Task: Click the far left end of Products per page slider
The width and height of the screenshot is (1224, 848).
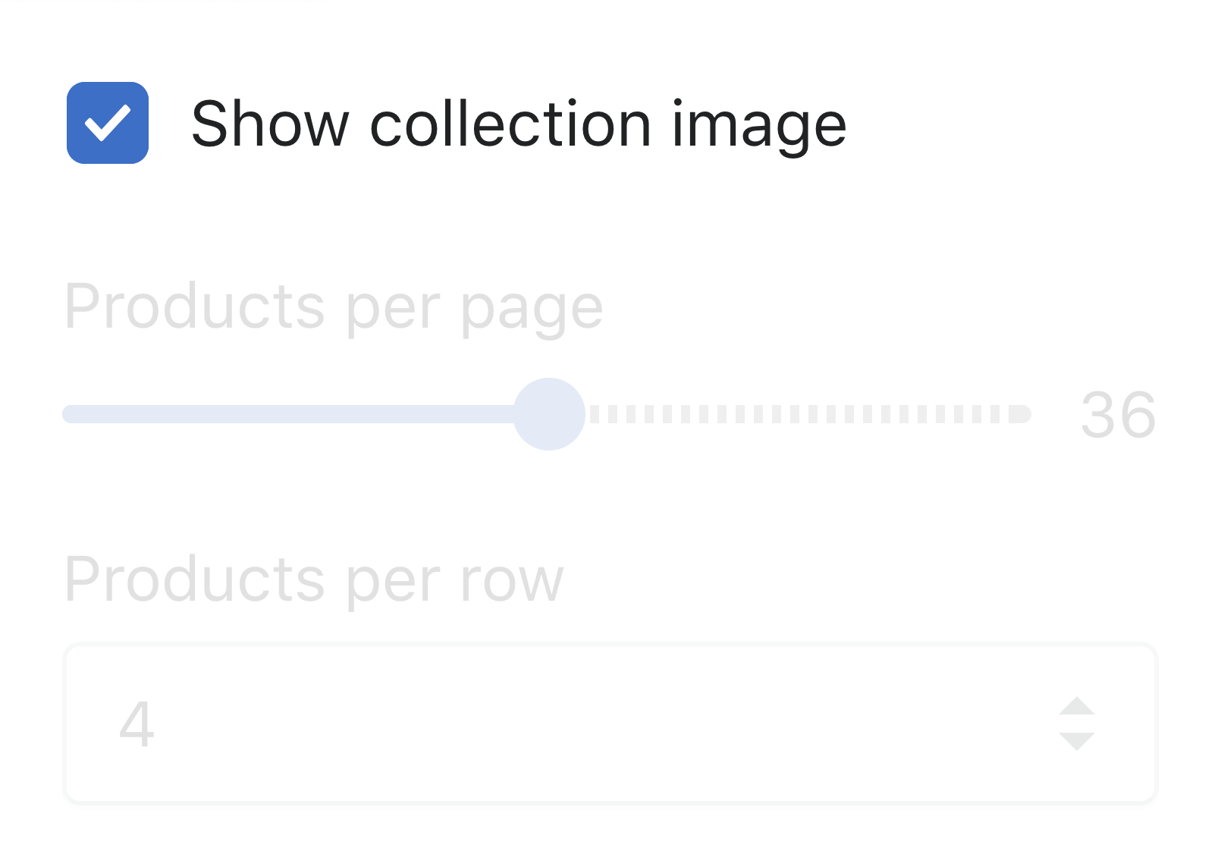Action: pos(68,414)
